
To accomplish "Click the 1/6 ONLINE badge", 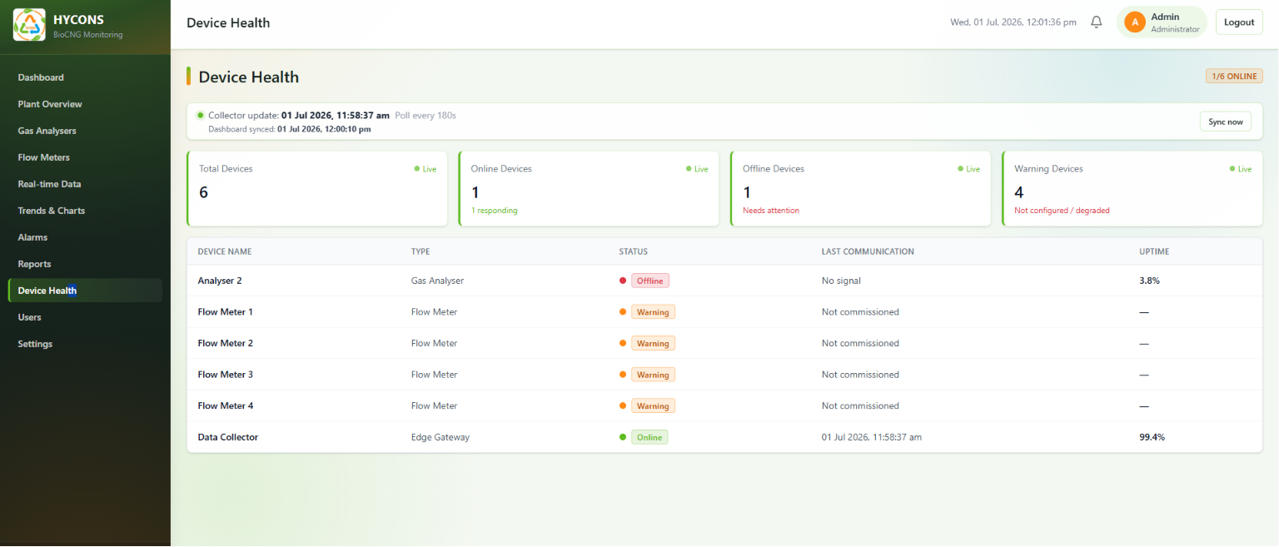I will pyautogui.click(x=1234, y=76).
